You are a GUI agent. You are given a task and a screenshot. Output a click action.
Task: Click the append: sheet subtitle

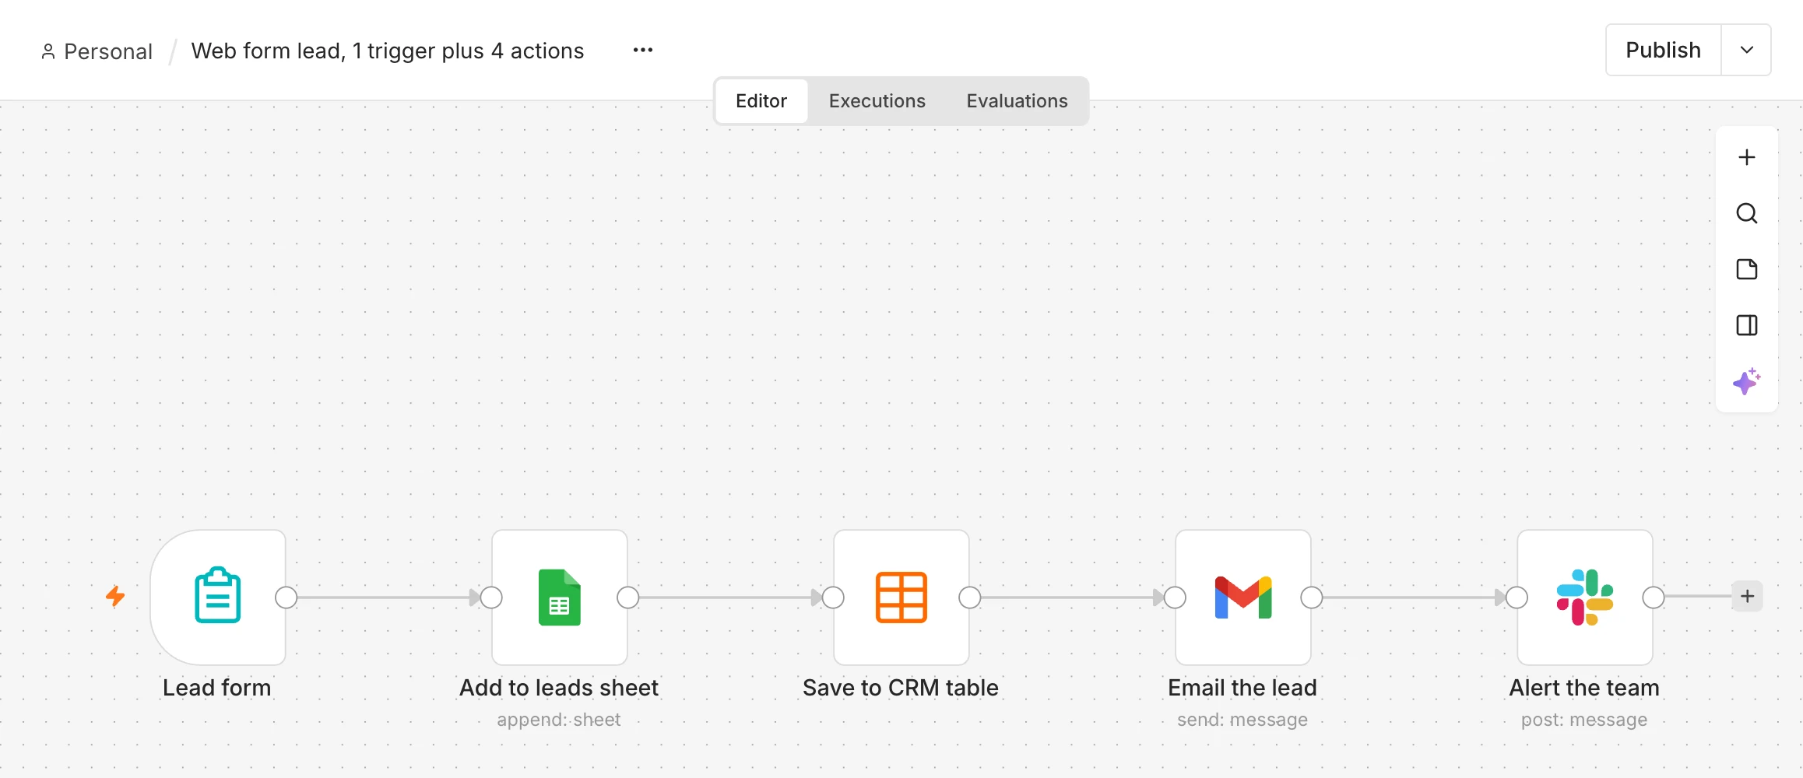(x=559, y=720)
